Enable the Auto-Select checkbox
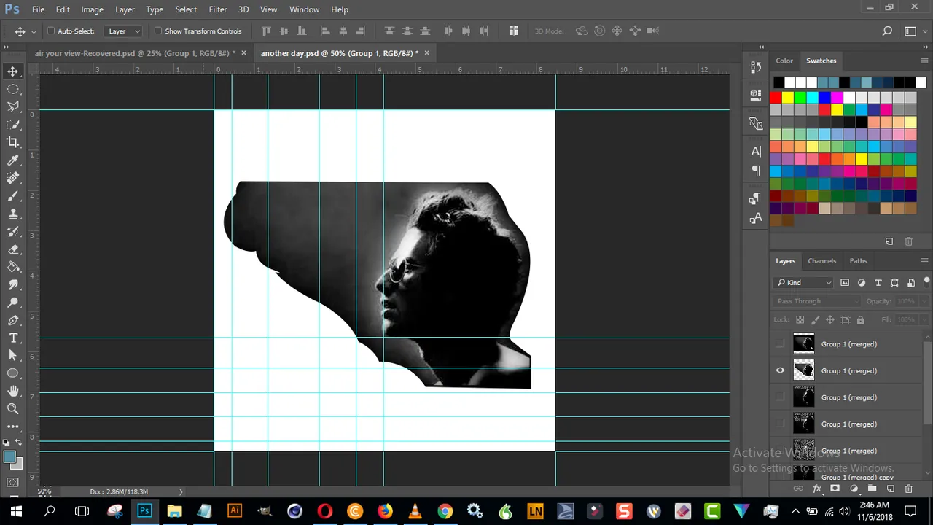The height and width of the screenshot is (525, 933). [x=51, y=31]
